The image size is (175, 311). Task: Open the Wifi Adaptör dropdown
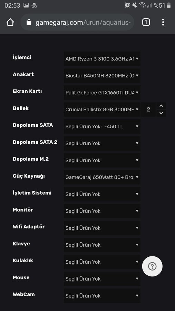pyautogui.click(x=102, y=228)
